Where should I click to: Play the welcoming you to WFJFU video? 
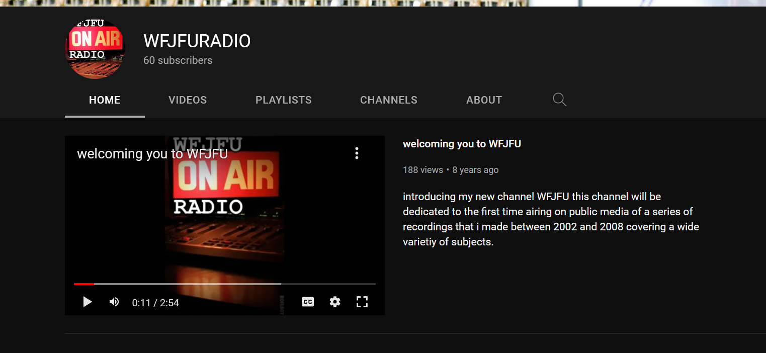(88, 302)
